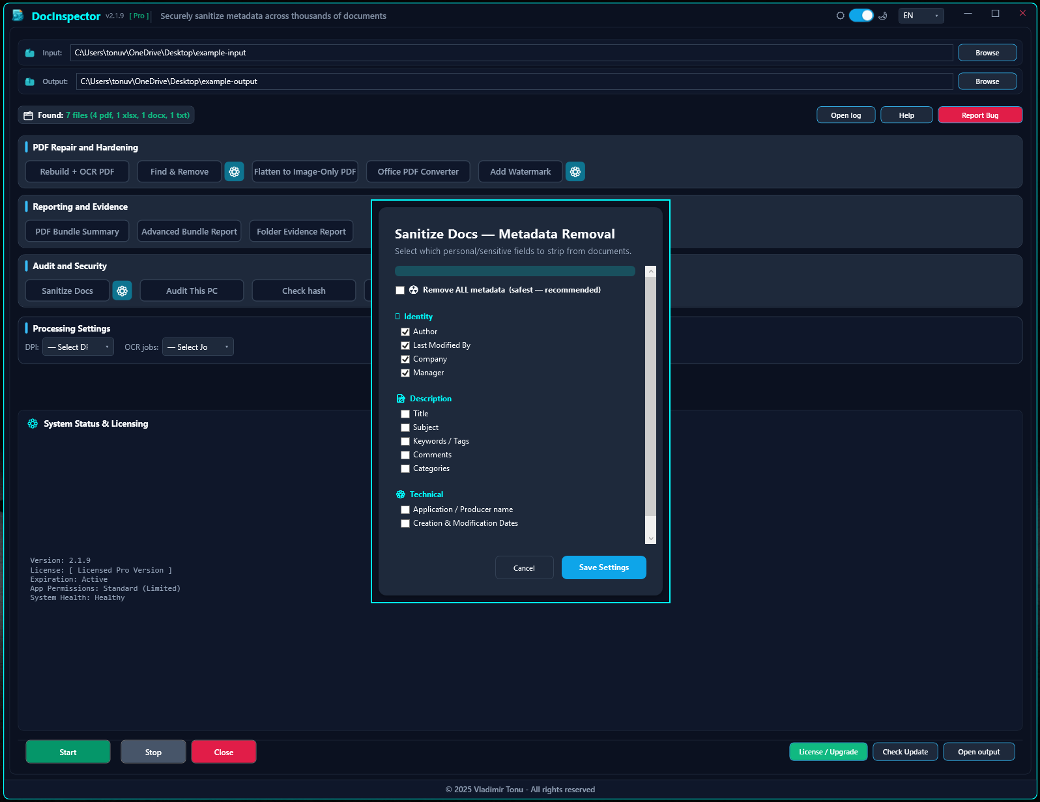This screenshot has height=802, width=1040.
Task: Open the OCR jobs dropdown
Action: pos(198,347)
